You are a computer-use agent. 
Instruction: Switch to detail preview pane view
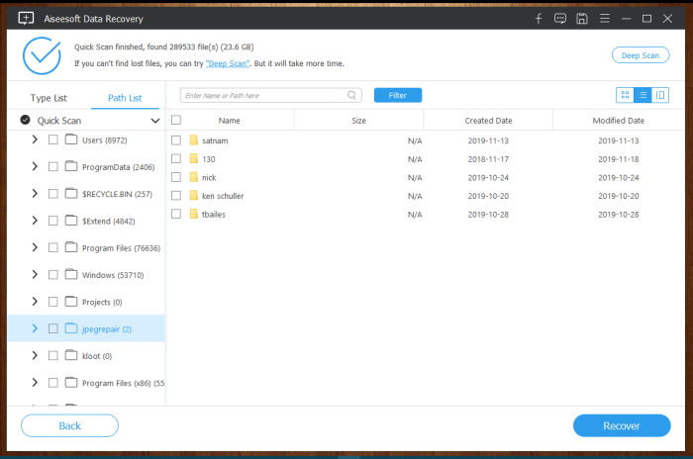660,95
